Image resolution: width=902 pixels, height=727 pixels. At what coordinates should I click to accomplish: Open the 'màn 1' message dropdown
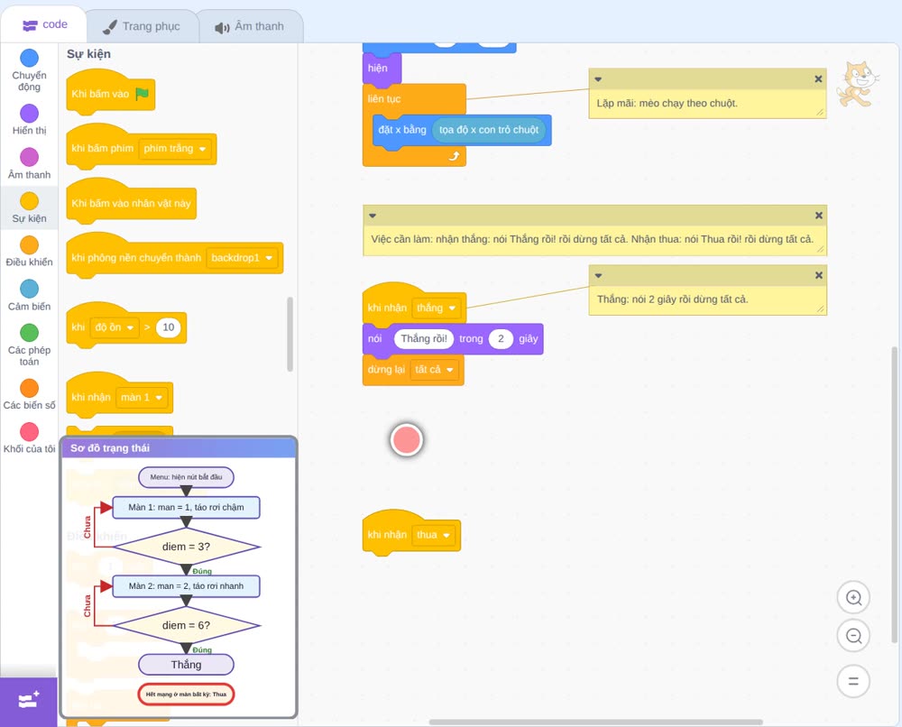click(142, 398)
